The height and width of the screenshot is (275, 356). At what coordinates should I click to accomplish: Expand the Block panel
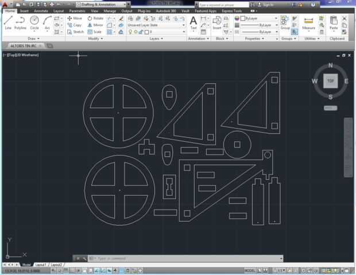pos(222,38)
